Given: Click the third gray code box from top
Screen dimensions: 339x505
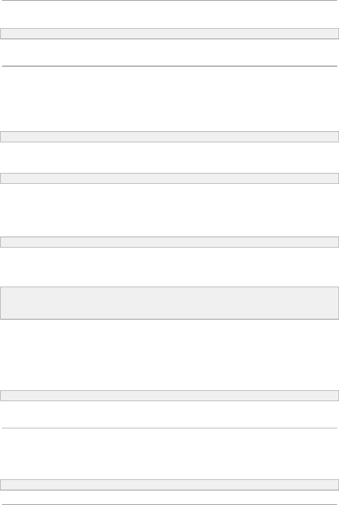Looking at the screenshot, I should pyautogui.click(x=169, y=178).
